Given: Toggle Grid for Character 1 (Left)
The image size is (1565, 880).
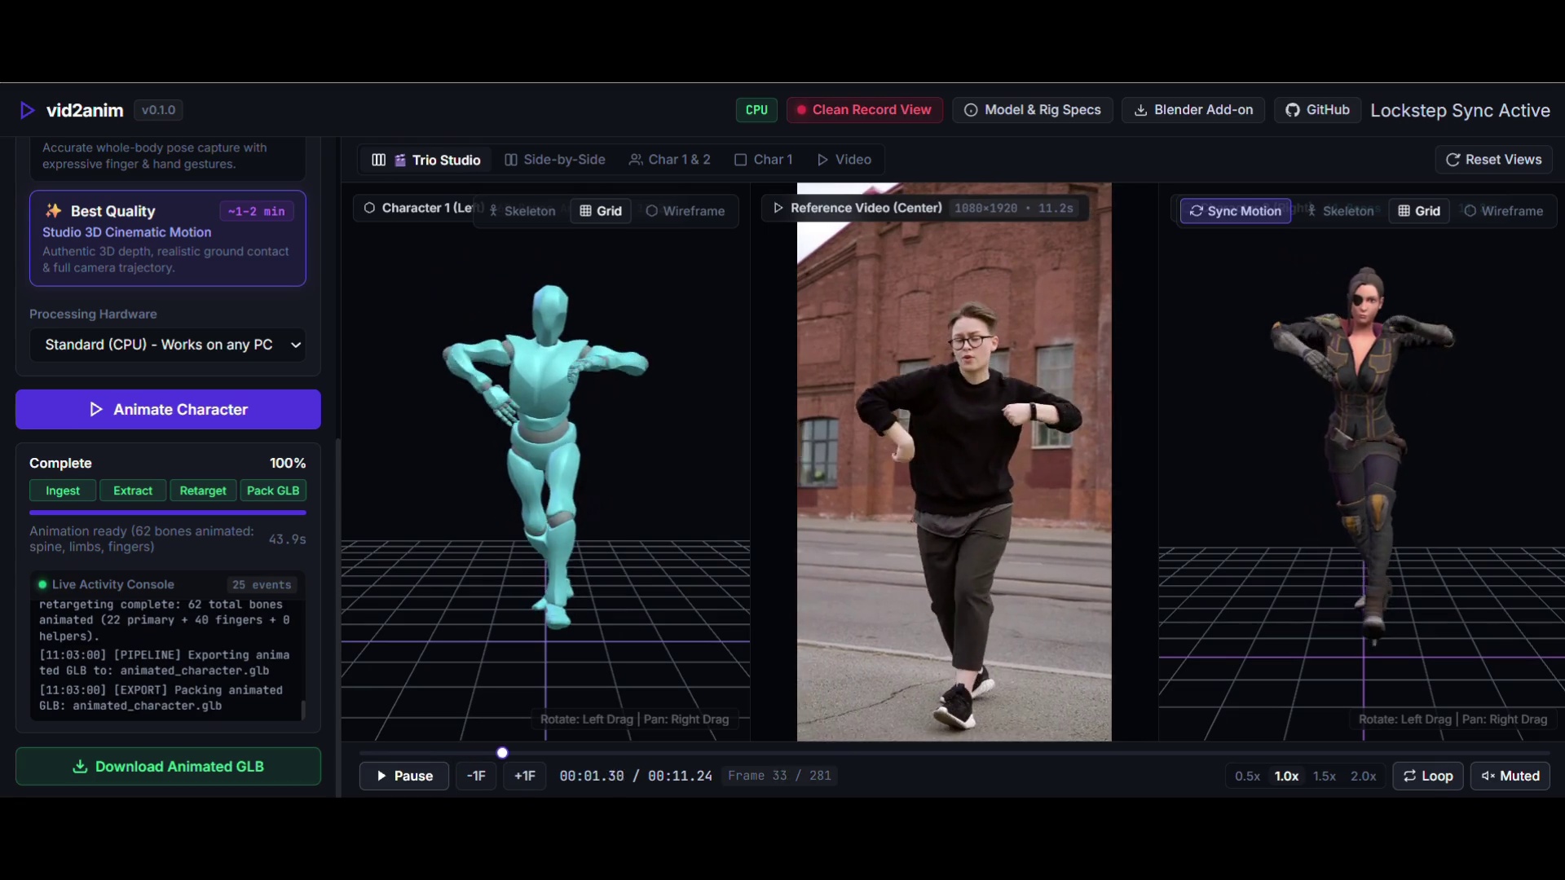Looking at the screenshot, I should pos(601,211).
